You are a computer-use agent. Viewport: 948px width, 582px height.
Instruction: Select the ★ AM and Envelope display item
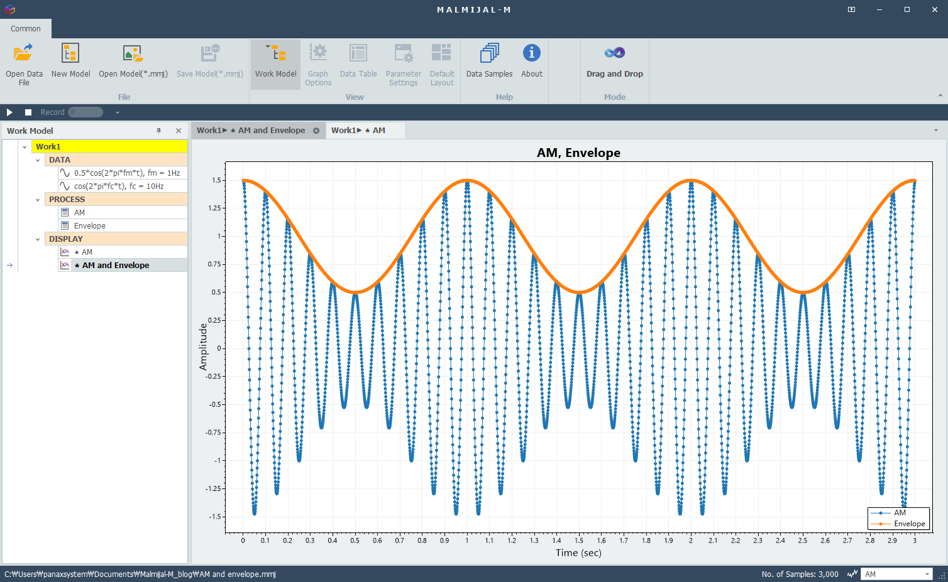click(123, 265)
